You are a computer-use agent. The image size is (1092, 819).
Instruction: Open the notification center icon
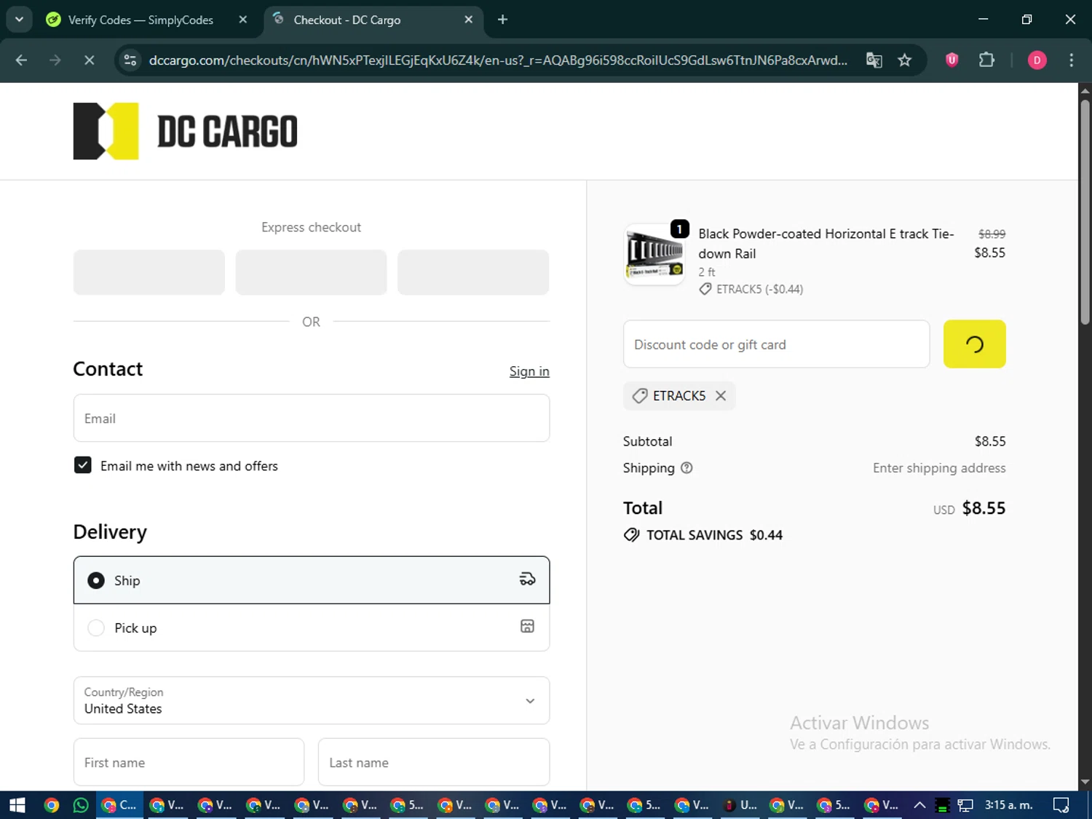click(x=1061, y=805)
